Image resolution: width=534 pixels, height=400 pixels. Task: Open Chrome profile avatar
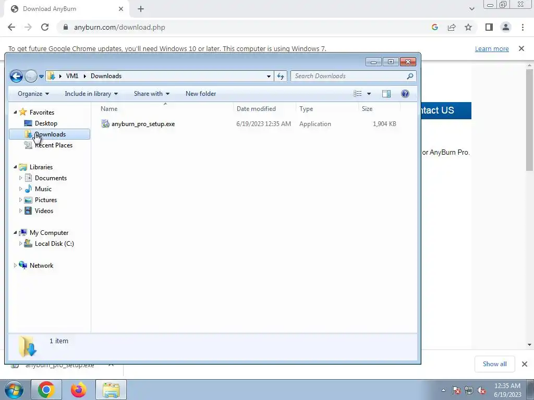(x=506, y=27)
